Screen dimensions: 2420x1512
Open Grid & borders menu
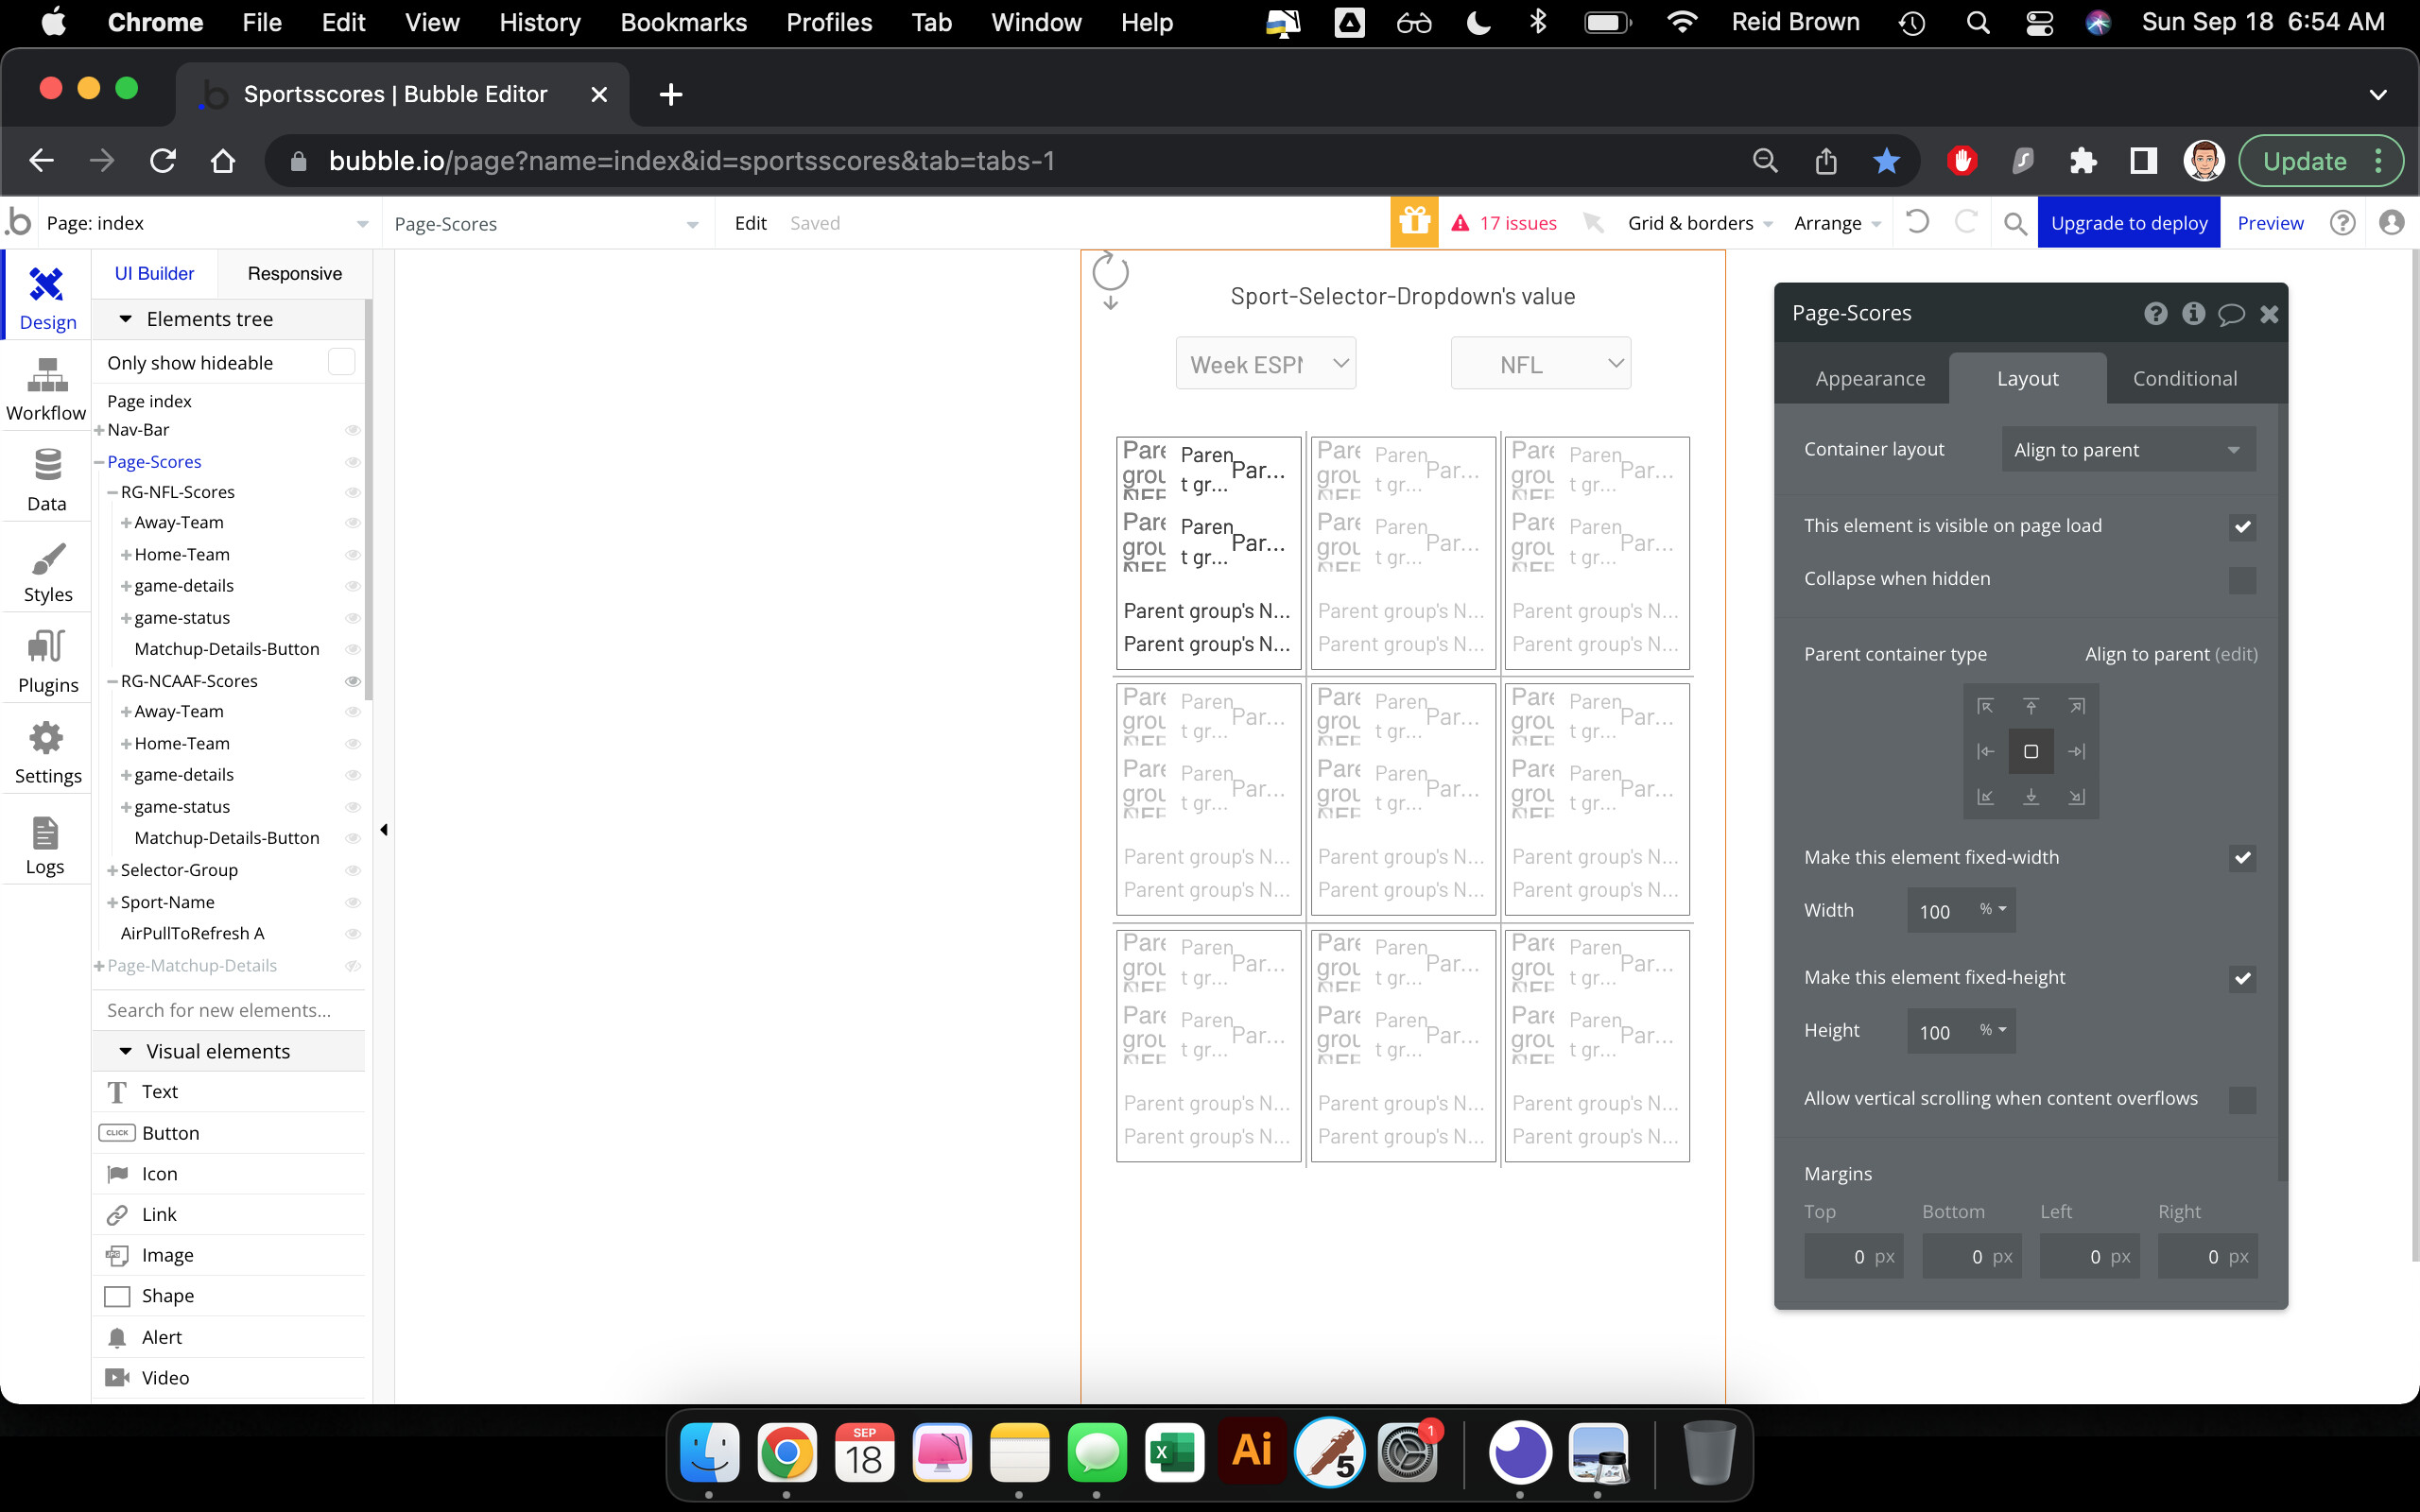pos(1699,223)
